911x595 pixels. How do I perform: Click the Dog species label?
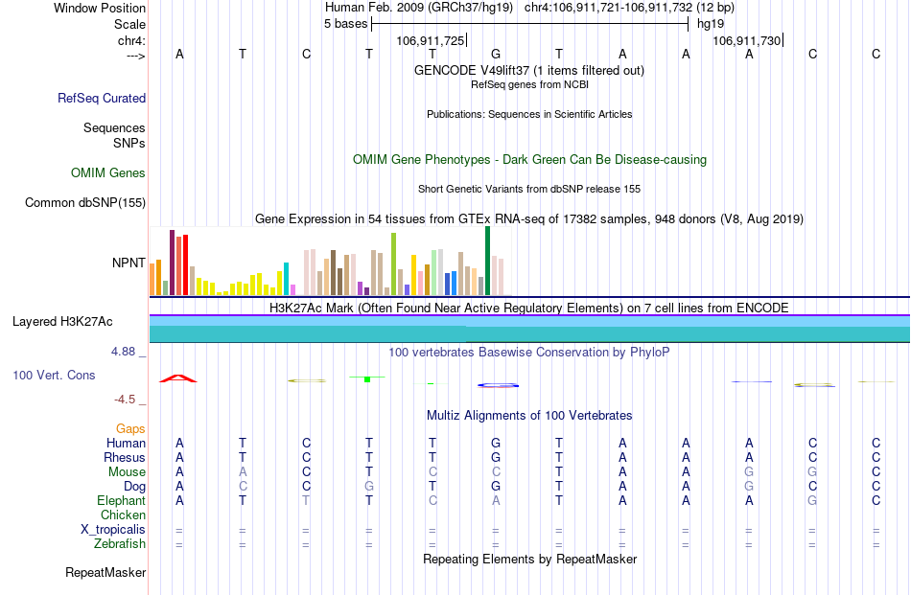(134, 487)
